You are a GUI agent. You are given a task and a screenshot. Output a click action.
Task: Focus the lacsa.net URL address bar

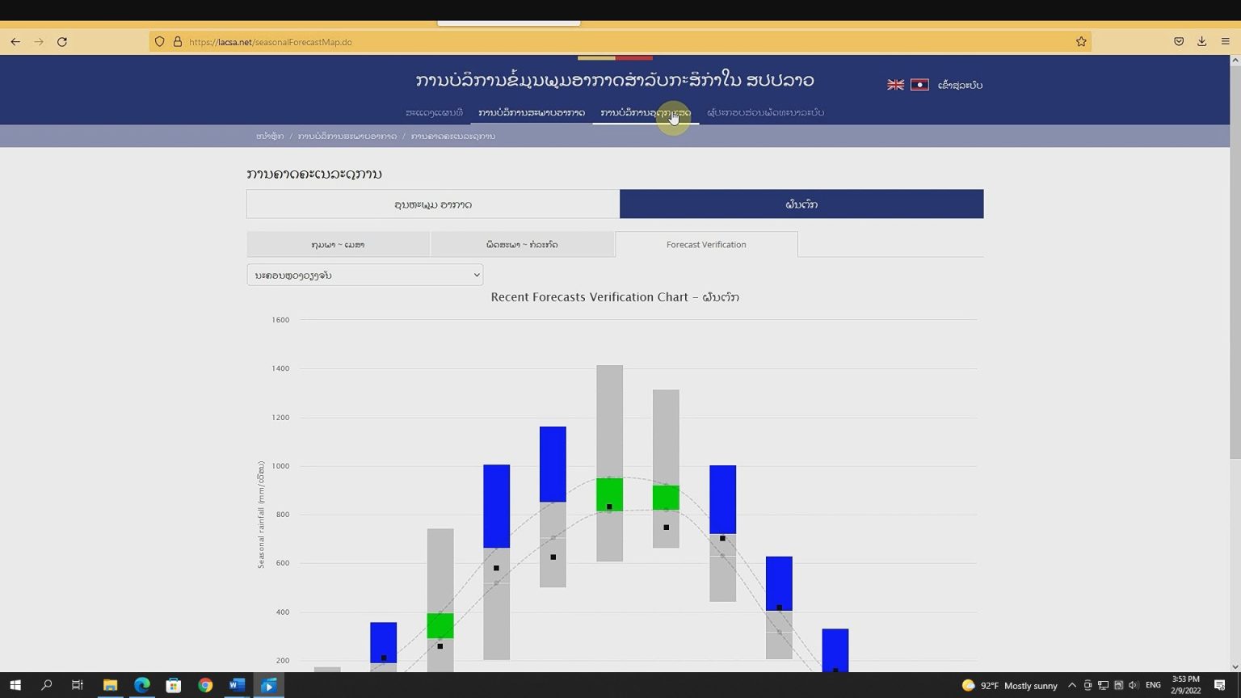coord(622,42)
